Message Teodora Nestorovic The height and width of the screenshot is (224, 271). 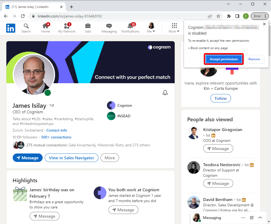[x=218, y=183]
